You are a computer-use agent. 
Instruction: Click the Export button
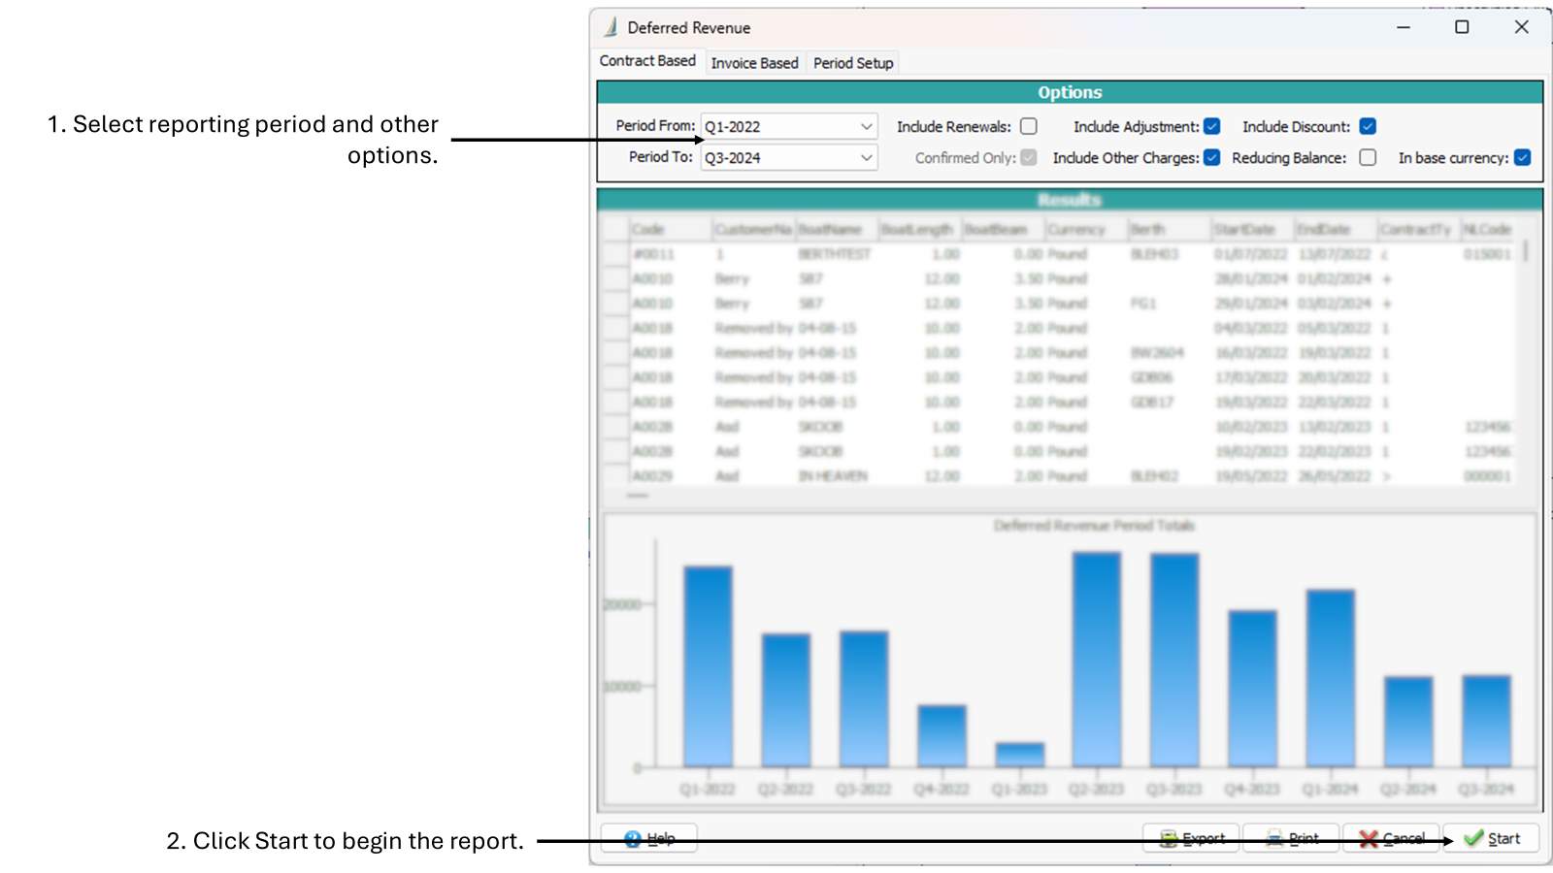pos(1191,839)
